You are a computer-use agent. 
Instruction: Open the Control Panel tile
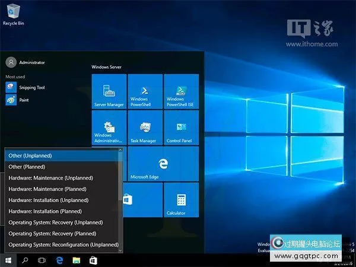180,128
